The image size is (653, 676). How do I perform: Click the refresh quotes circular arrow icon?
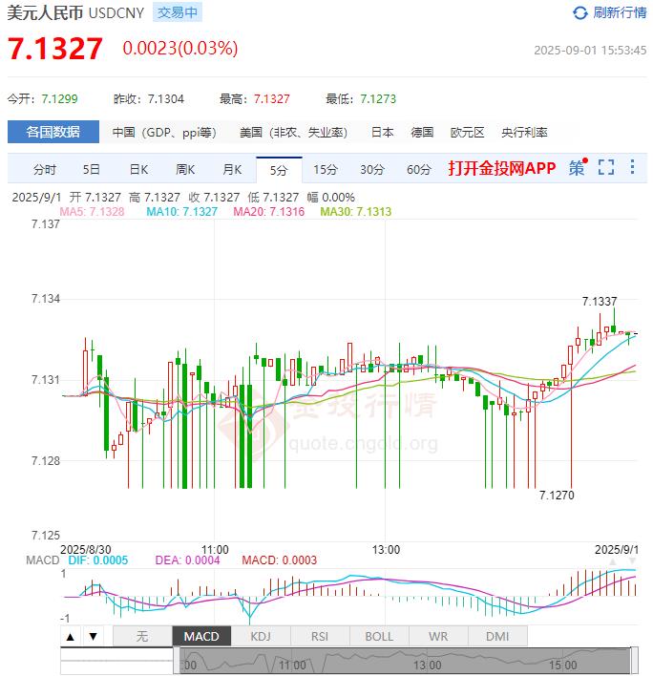pos(579,13)
